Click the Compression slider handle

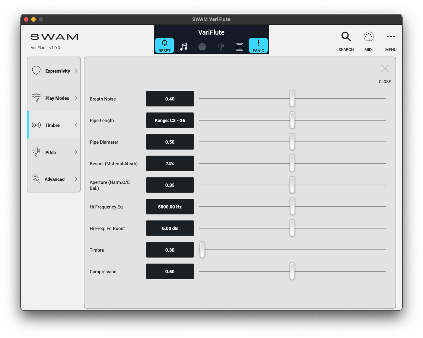[292, 271]
